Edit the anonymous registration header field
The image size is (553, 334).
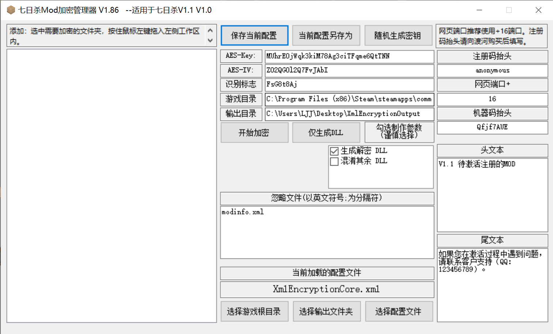tap(492, 70)
